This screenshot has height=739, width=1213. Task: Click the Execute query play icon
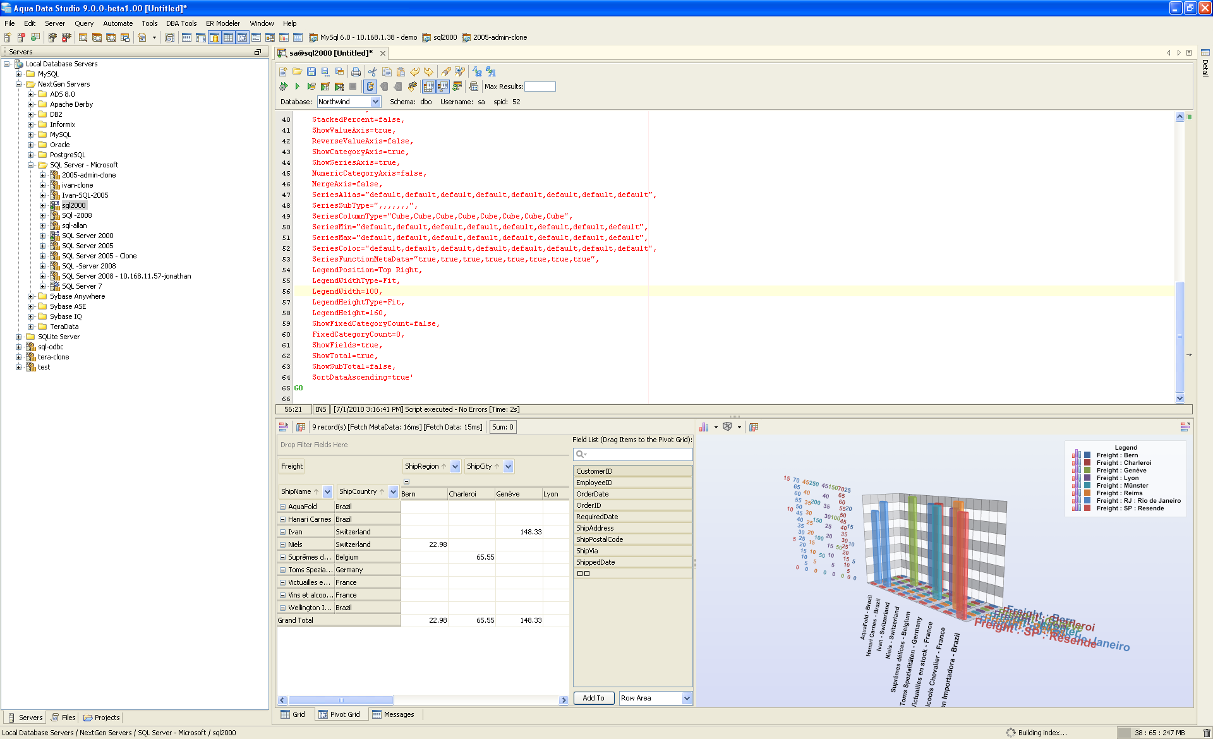(x=297, y=87)
